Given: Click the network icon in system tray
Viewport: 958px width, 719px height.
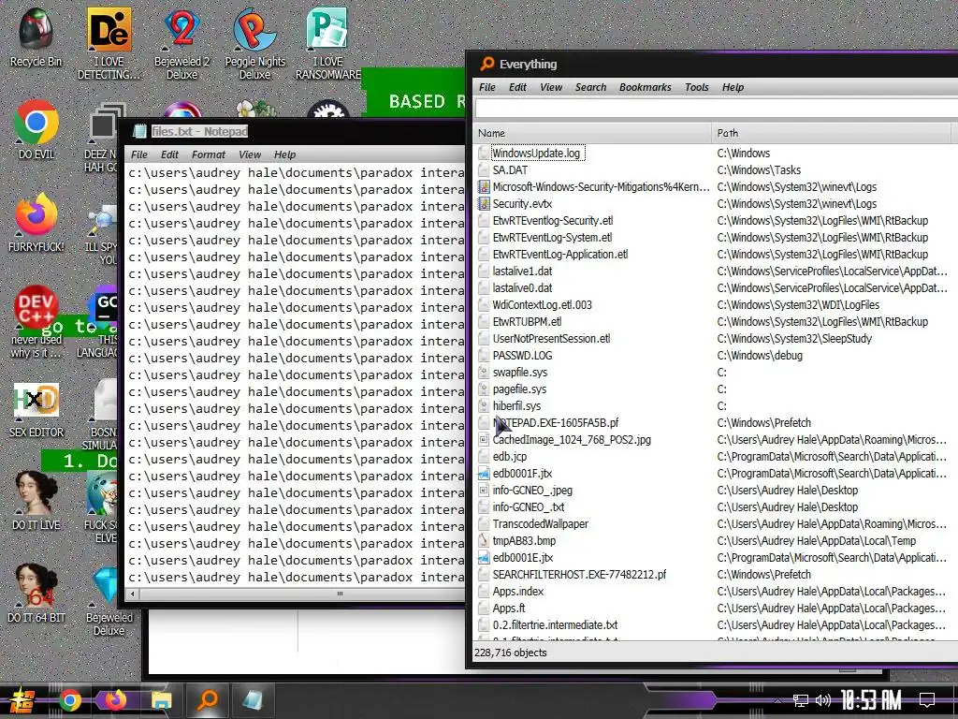Looking at the screenshot, I should (800, 700).
